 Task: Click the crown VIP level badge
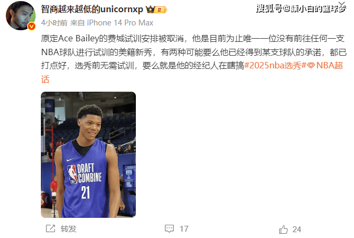(156, 10)
